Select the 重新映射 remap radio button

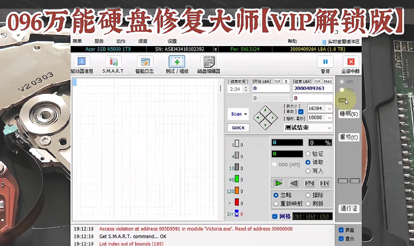tap(276, 204)
